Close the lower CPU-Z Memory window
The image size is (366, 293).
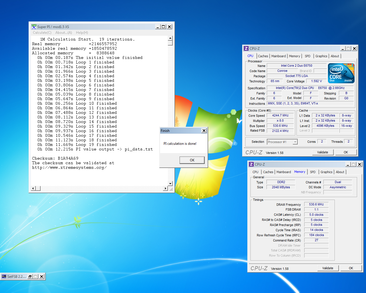click(359, 164)
